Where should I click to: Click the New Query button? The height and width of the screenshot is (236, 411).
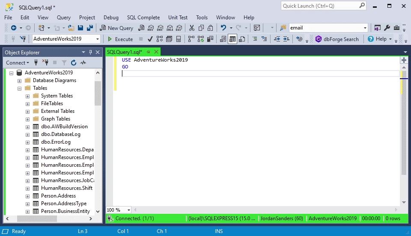point(116,28)
